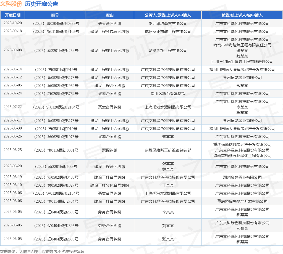Click the date 2025-10-20
Screen dimensions: 283x254
(13, 23)
